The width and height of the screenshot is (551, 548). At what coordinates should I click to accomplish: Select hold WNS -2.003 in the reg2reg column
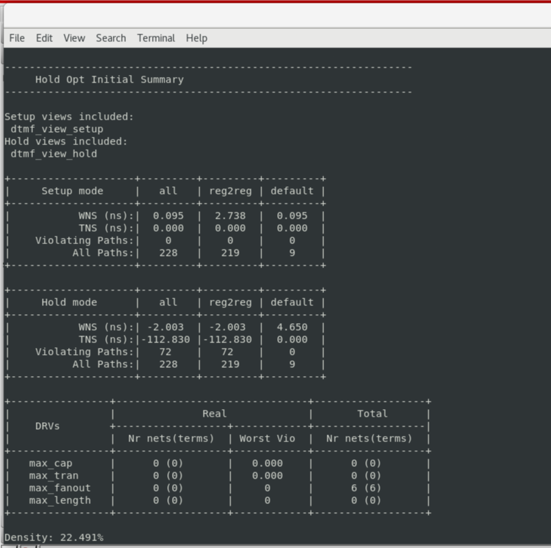228,327
